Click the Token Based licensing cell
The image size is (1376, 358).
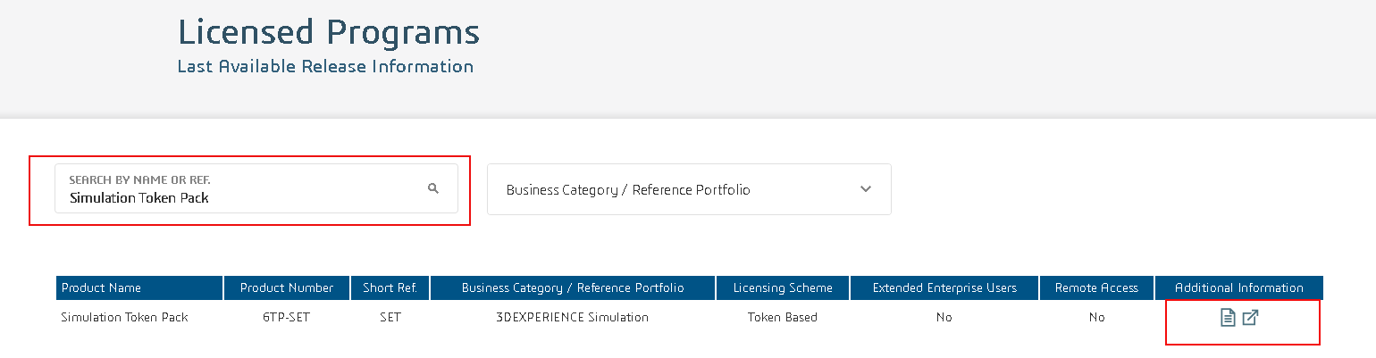[x=783, y=317]
